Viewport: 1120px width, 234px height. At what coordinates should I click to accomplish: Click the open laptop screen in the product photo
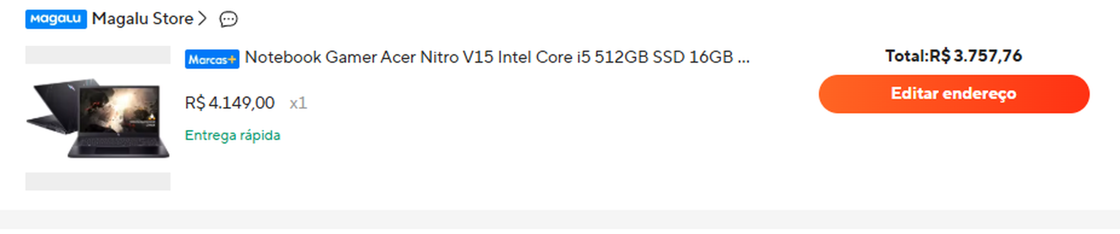pos(120,109)
